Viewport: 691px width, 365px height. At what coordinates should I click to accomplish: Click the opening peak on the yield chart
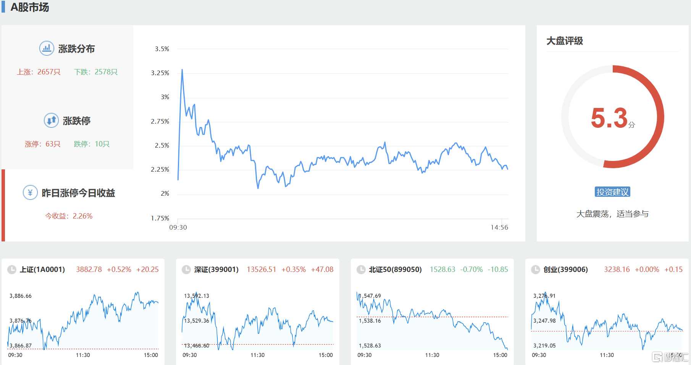click(182, 70)
